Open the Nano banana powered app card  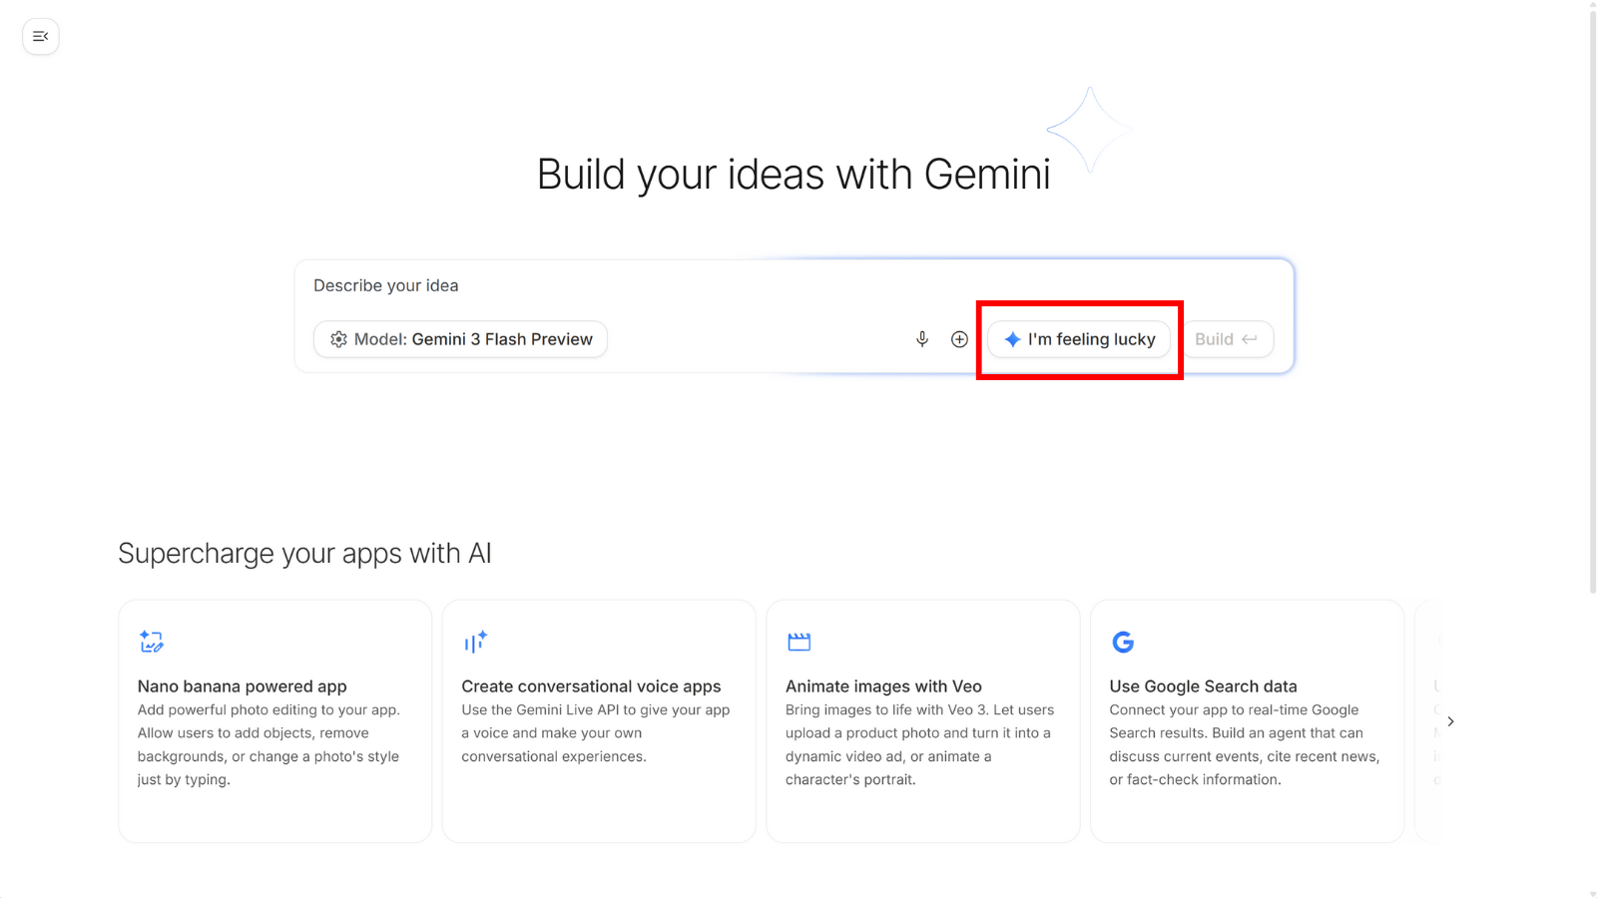tap(274, 720)
